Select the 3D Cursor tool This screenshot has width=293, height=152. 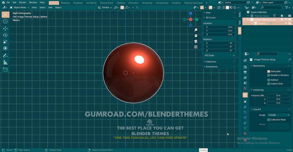(x=6, y=21)
